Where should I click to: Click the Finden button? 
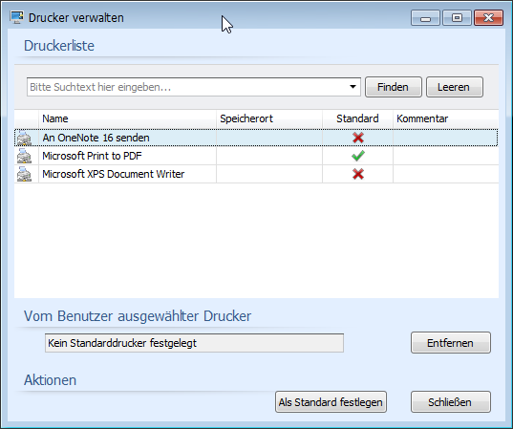[x=394, y=87]
